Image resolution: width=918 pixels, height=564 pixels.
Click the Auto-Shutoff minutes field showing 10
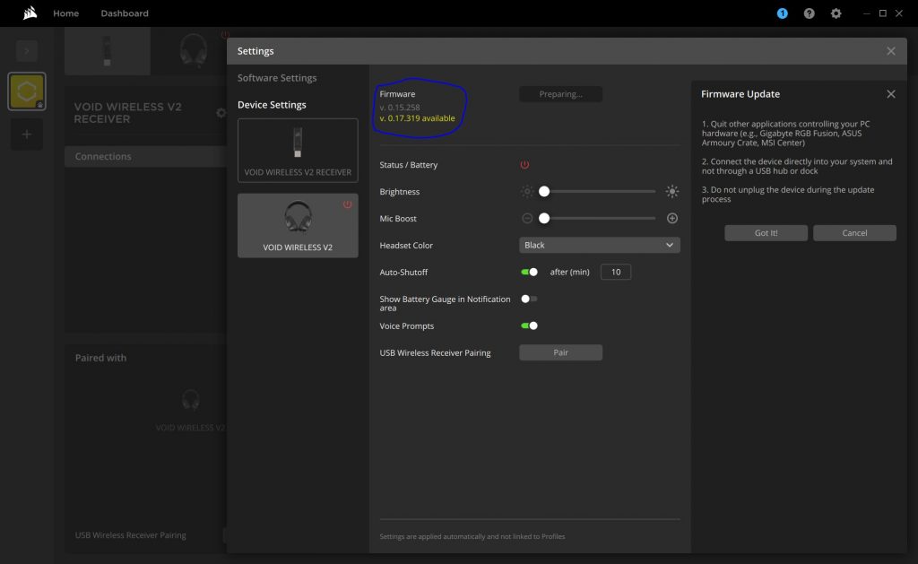[x=616, y=273]
